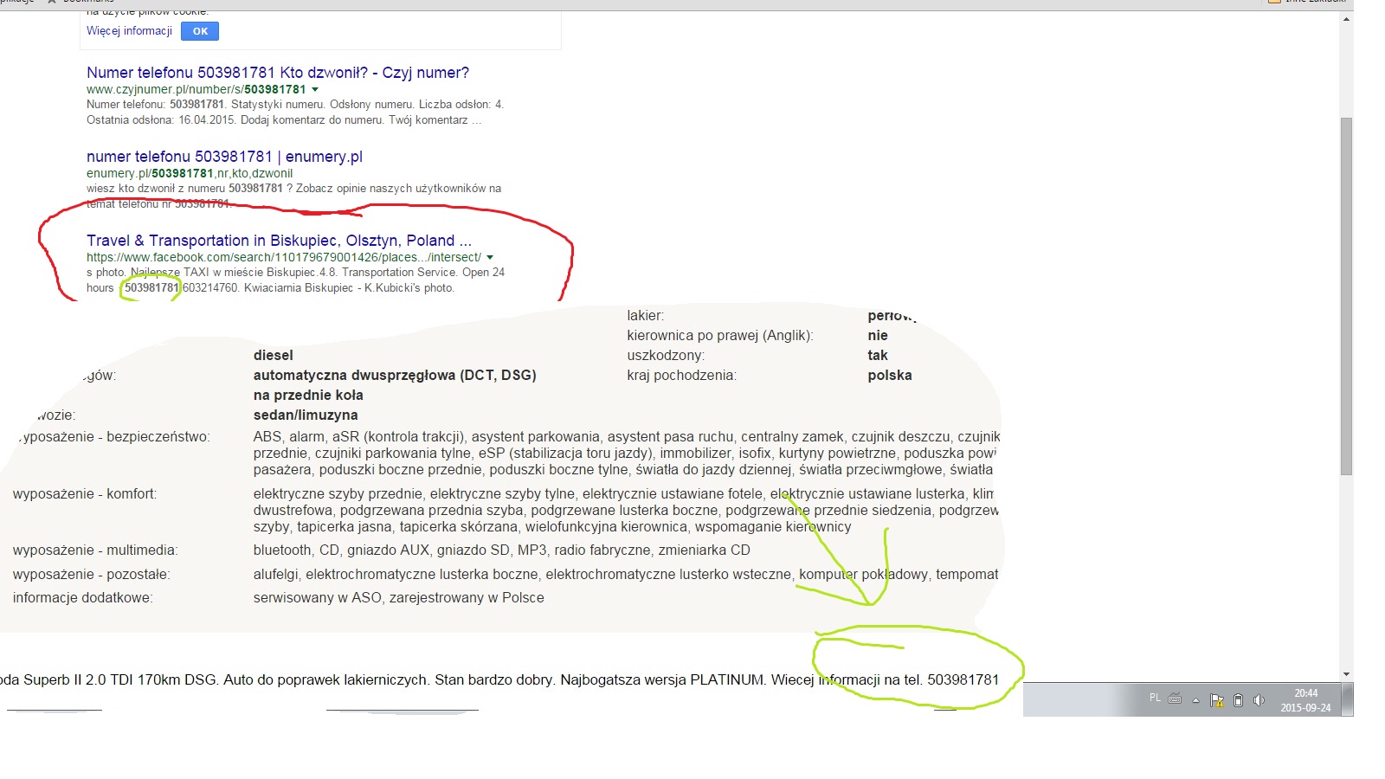Click the scrollbar up arrow

pos(1346,19)
